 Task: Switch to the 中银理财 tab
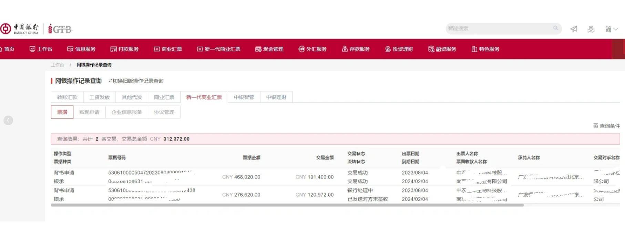276,97
